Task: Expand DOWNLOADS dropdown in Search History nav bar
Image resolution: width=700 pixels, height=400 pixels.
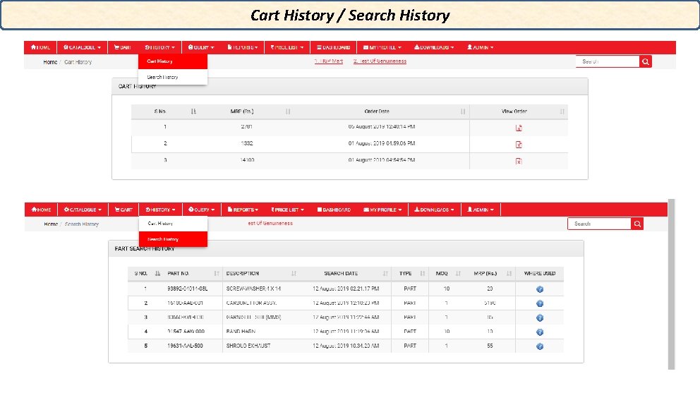Action: tap(435, 210)
